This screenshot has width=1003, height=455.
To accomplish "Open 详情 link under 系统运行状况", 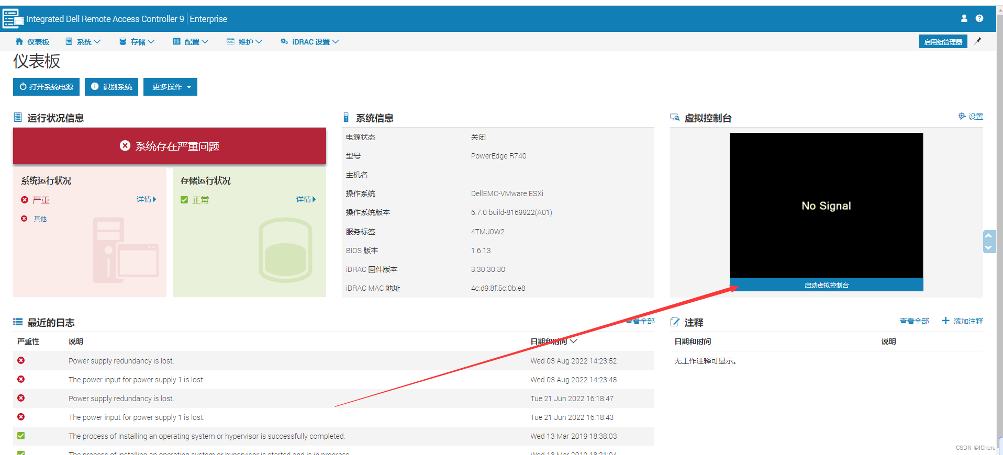I will (x=146, y=199).
